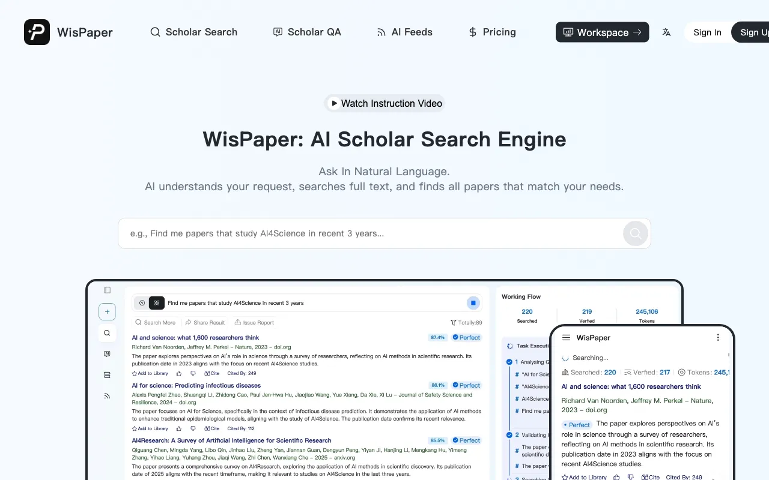The image size is (769, 480).
Task: Click "Verfied: 217" in mobile preview
Action: 648,372
